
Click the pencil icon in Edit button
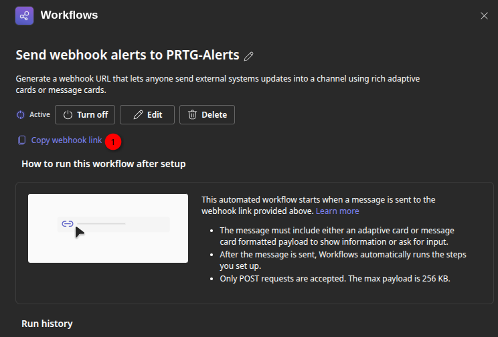(x=139, y=114)
